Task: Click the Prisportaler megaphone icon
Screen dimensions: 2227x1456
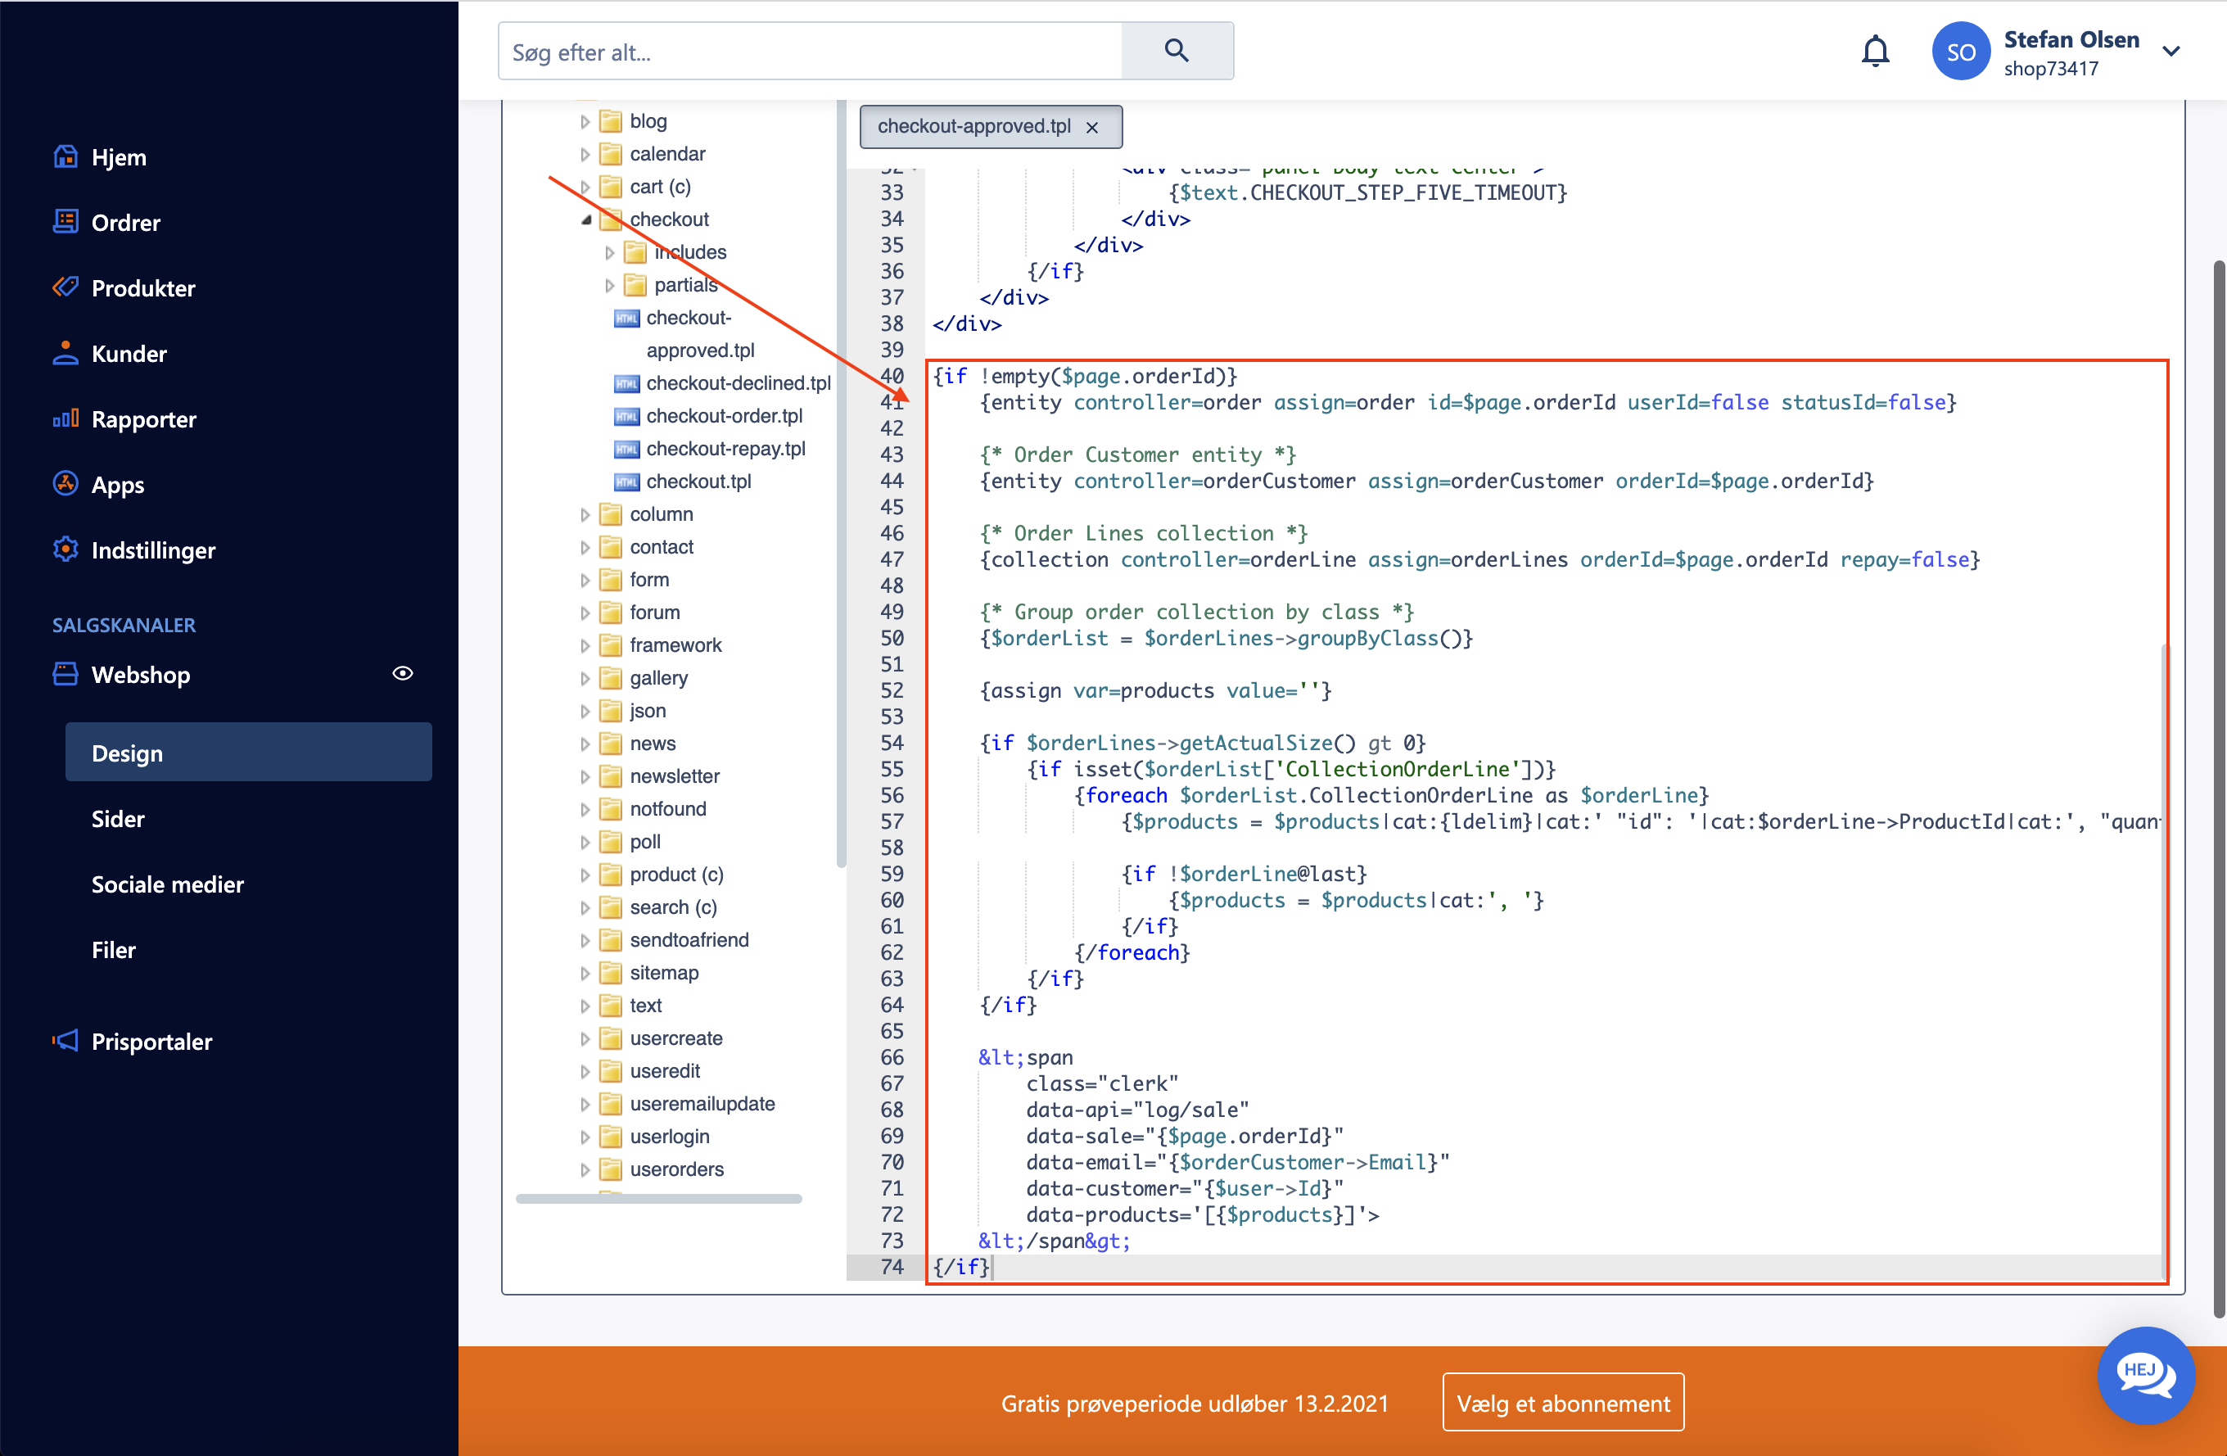Action: (65, 1041)
